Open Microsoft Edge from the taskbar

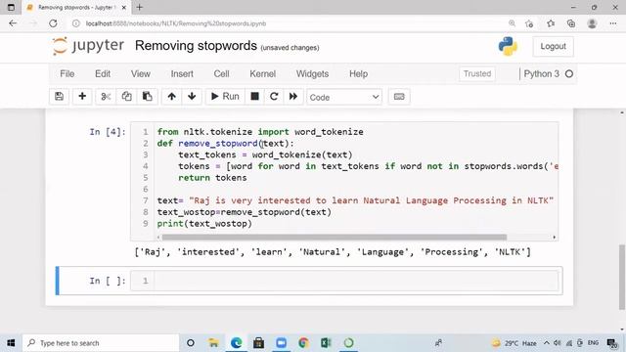tap(237, 343)
